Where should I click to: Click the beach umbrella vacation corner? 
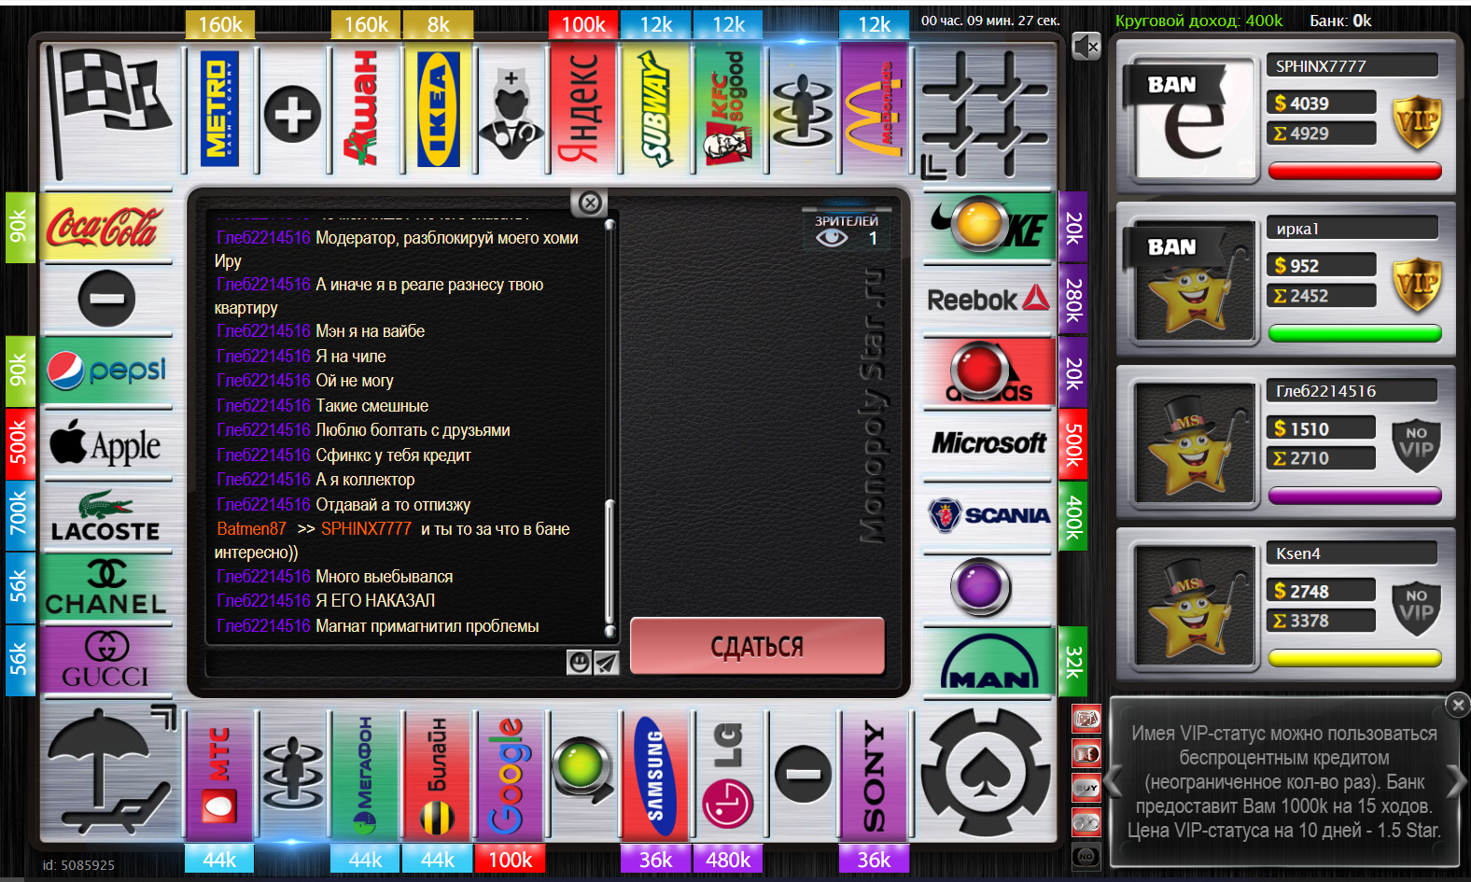[109, 771]
